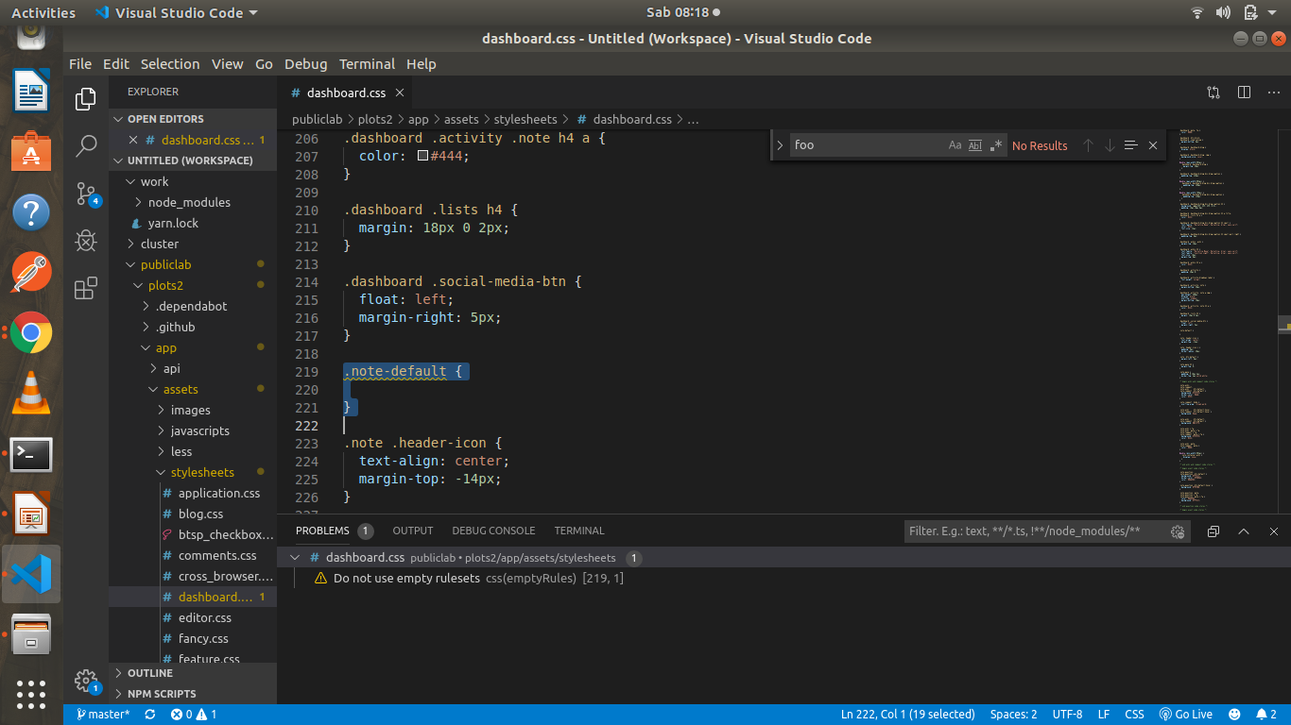Viewport: 1291px width, 725px height.
Task: Open Google Chrome from the dock
Action: [31, 332]
